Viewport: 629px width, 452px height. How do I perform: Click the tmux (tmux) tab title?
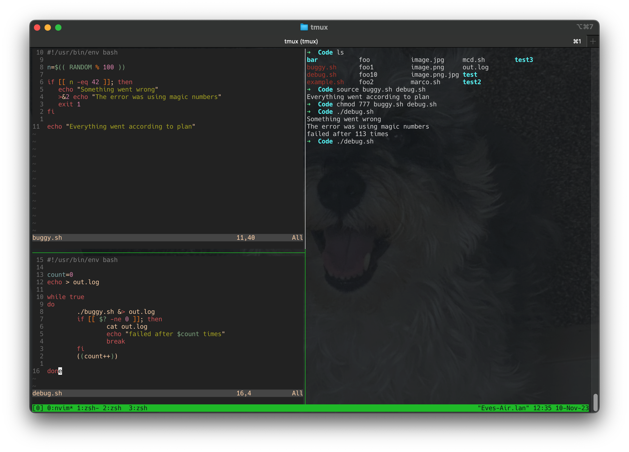tap(301, 41)
